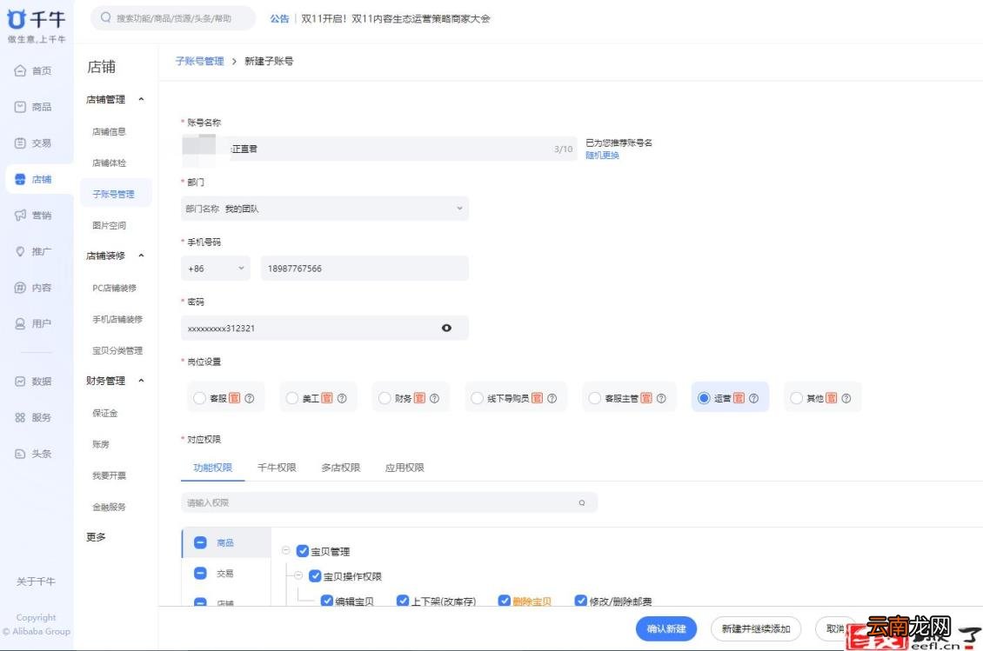Open the +86 country code dropdown

216,269
